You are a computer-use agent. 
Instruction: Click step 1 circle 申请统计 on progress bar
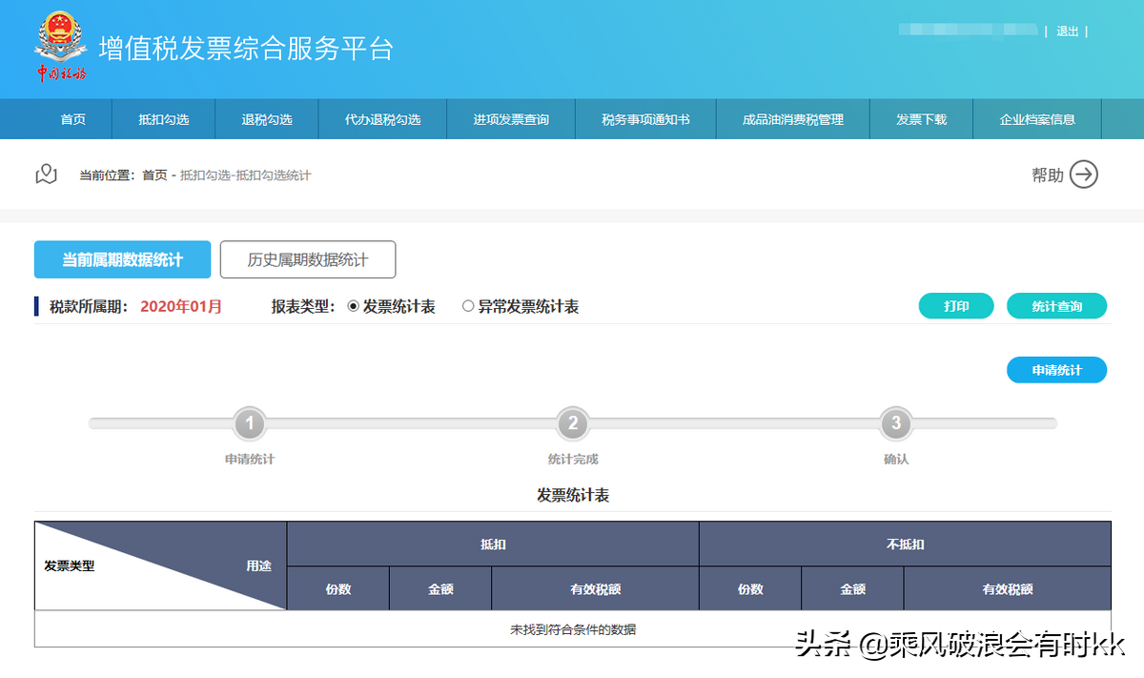coord(249,423)
